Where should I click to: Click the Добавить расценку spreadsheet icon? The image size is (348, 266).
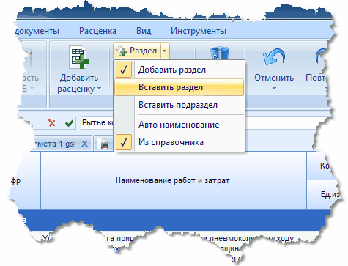(79, 58)
